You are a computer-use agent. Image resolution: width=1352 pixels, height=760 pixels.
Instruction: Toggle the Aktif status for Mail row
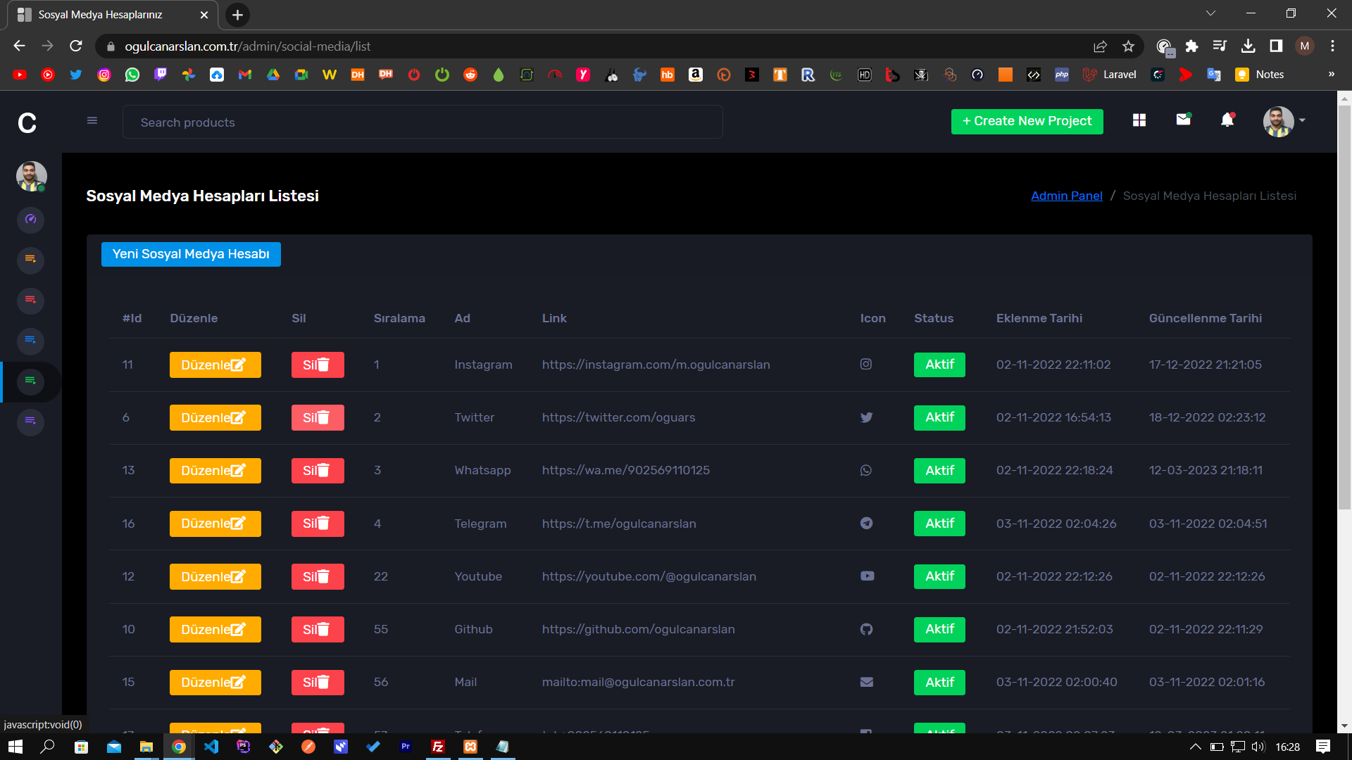tap(939, 682)
